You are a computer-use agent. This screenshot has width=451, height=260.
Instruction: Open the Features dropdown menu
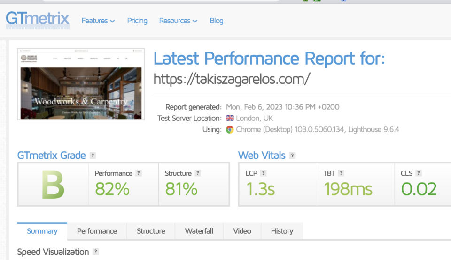[98, 21]
